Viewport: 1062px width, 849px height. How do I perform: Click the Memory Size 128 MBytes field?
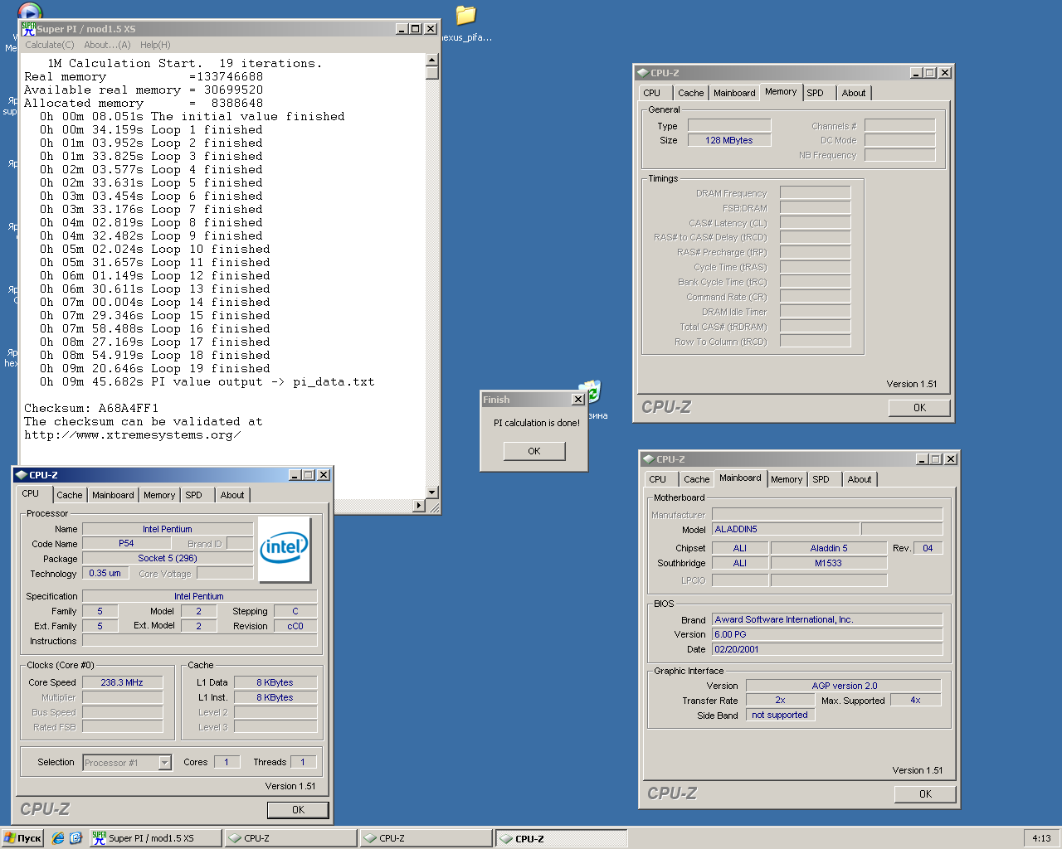(729, 140)
